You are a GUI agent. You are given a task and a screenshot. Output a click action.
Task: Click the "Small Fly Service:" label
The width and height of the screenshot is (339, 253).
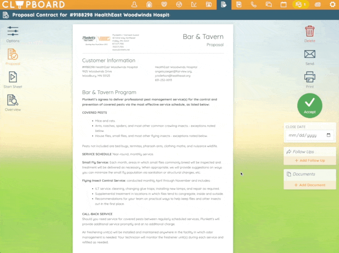tap(95, 162)
